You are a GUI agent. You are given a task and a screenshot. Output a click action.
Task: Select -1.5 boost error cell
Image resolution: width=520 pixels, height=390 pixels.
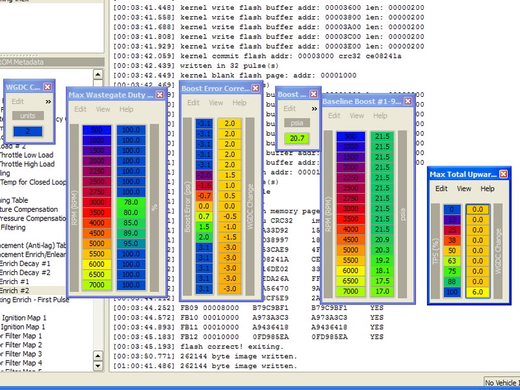204,185
